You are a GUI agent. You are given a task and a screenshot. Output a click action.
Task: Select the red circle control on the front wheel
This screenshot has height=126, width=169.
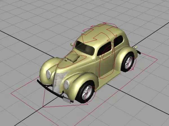tap(90, 94)
